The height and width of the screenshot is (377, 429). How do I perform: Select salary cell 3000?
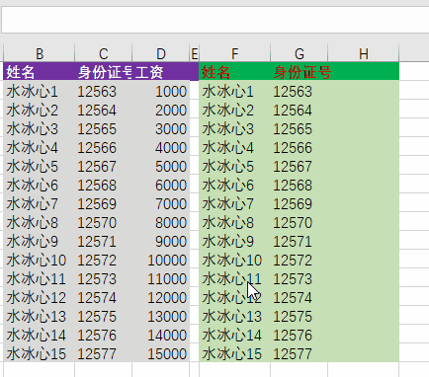click(x=161, y=128)
